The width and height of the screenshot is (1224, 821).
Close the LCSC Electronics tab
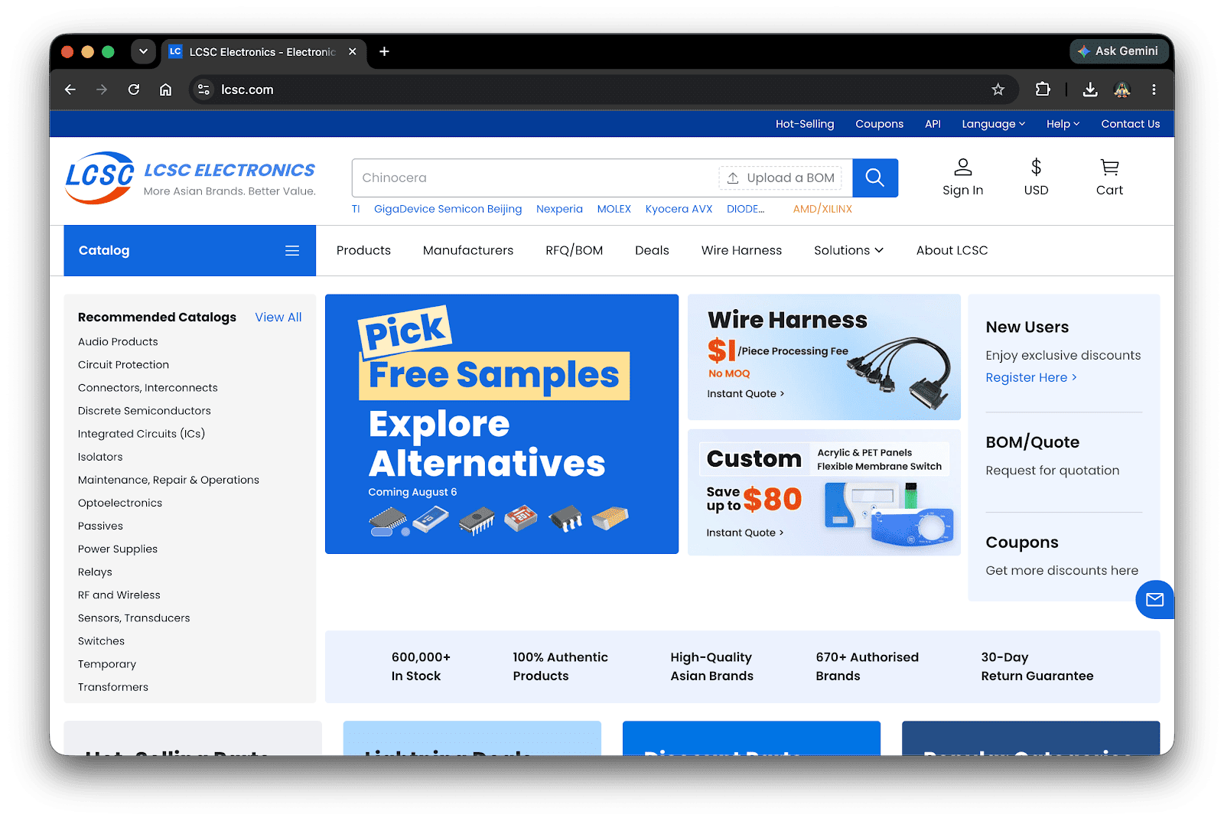click(x=353, y=51)
